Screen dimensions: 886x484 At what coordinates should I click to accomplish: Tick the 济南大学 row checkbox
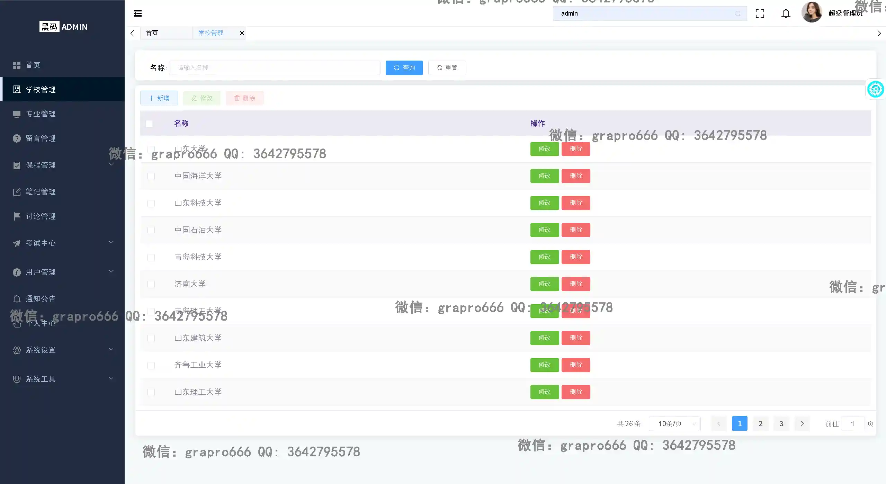coord(151,284)
